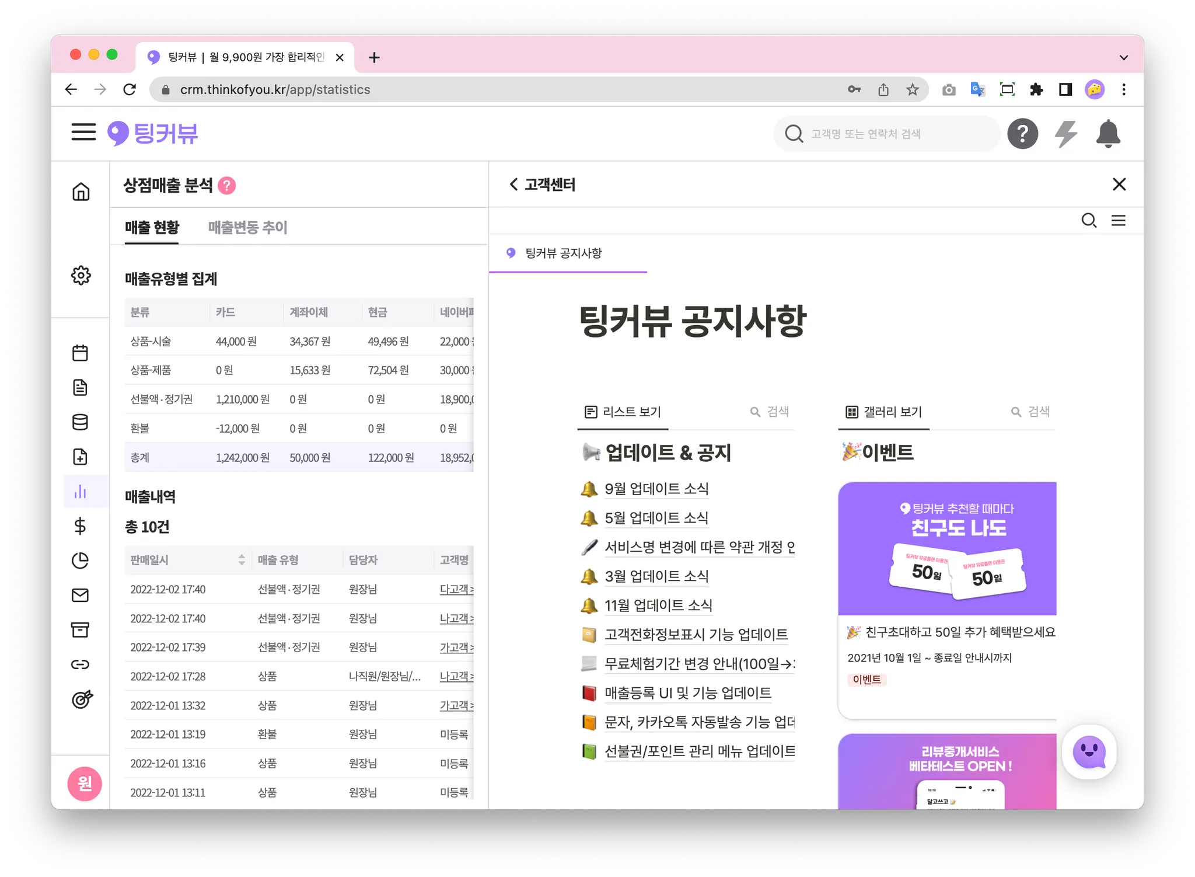Switch to 매출변동 추이 tab
1195x877 pixels.
(247, 227)
